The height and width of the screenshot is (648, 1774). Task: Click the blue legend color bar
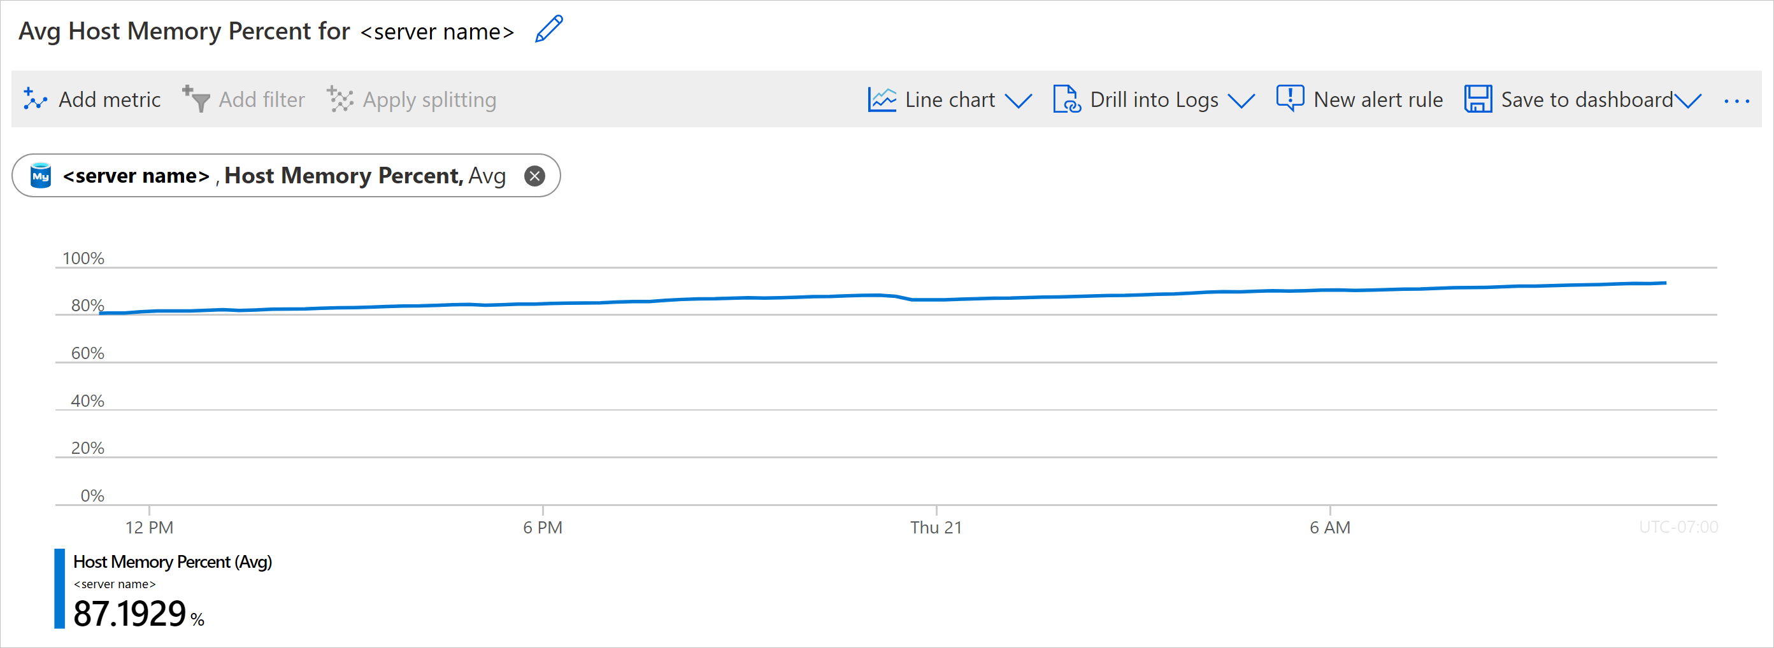point(59,588)
